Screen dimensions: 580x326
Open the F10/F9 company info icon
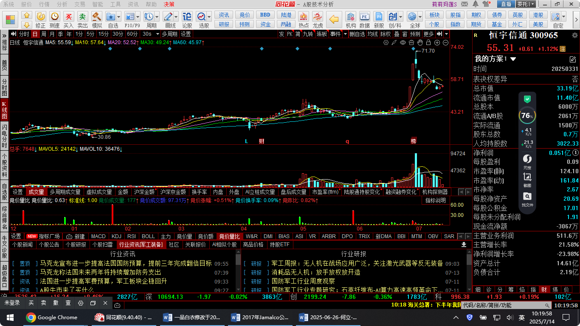[130, 17]
